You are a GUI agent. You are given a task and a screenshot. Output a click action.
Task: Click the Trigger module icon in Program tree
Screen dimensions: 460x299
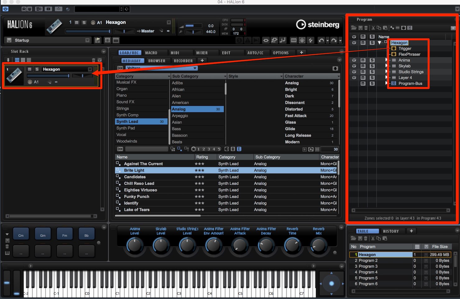click(x=394, y=48)
